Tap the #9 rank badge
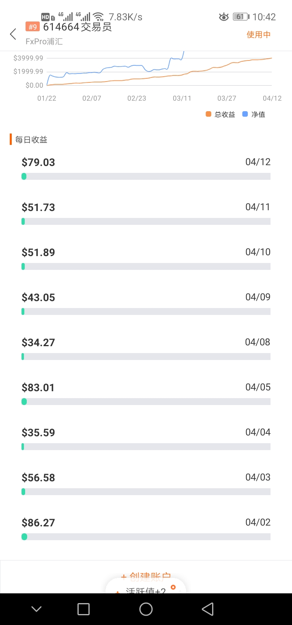 tap(32, 27)
